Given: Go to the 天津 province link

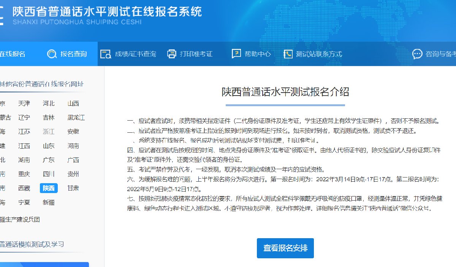Looking at the screenshot, I should (24, 104).
